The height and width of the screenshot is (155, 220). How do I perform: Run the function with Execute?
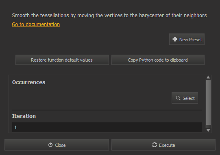[163, 145]
